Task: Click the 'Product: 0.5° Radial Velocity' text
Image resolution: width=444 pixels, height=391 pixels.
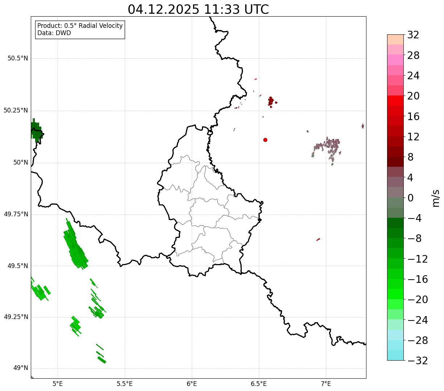Action: click(80, 26)
